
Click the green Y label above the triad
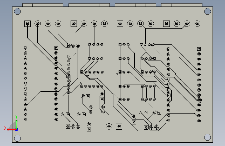(x=16, y=117)
